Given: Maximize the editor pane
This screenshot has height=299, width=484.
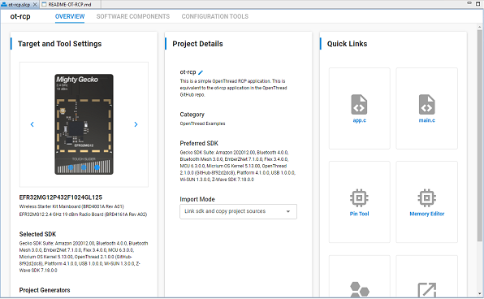Looking at the screenshot, I should (x=478, y=3).
